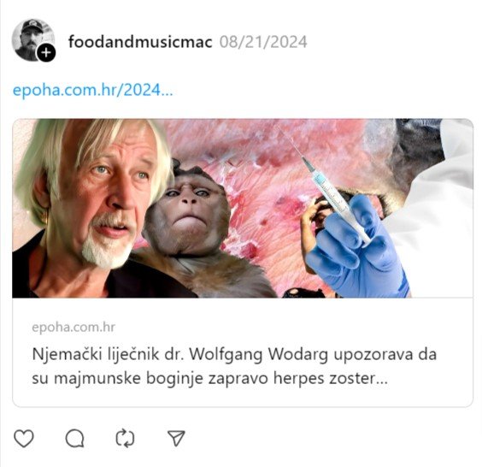Repost using the circular arrows icon
The height and width of the screenshot is (467, 482).
125,438
